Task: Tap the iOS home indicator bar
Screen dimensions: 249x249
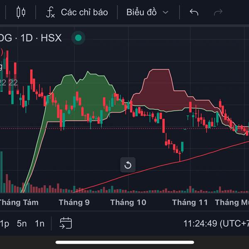Action: coord(124,242)
